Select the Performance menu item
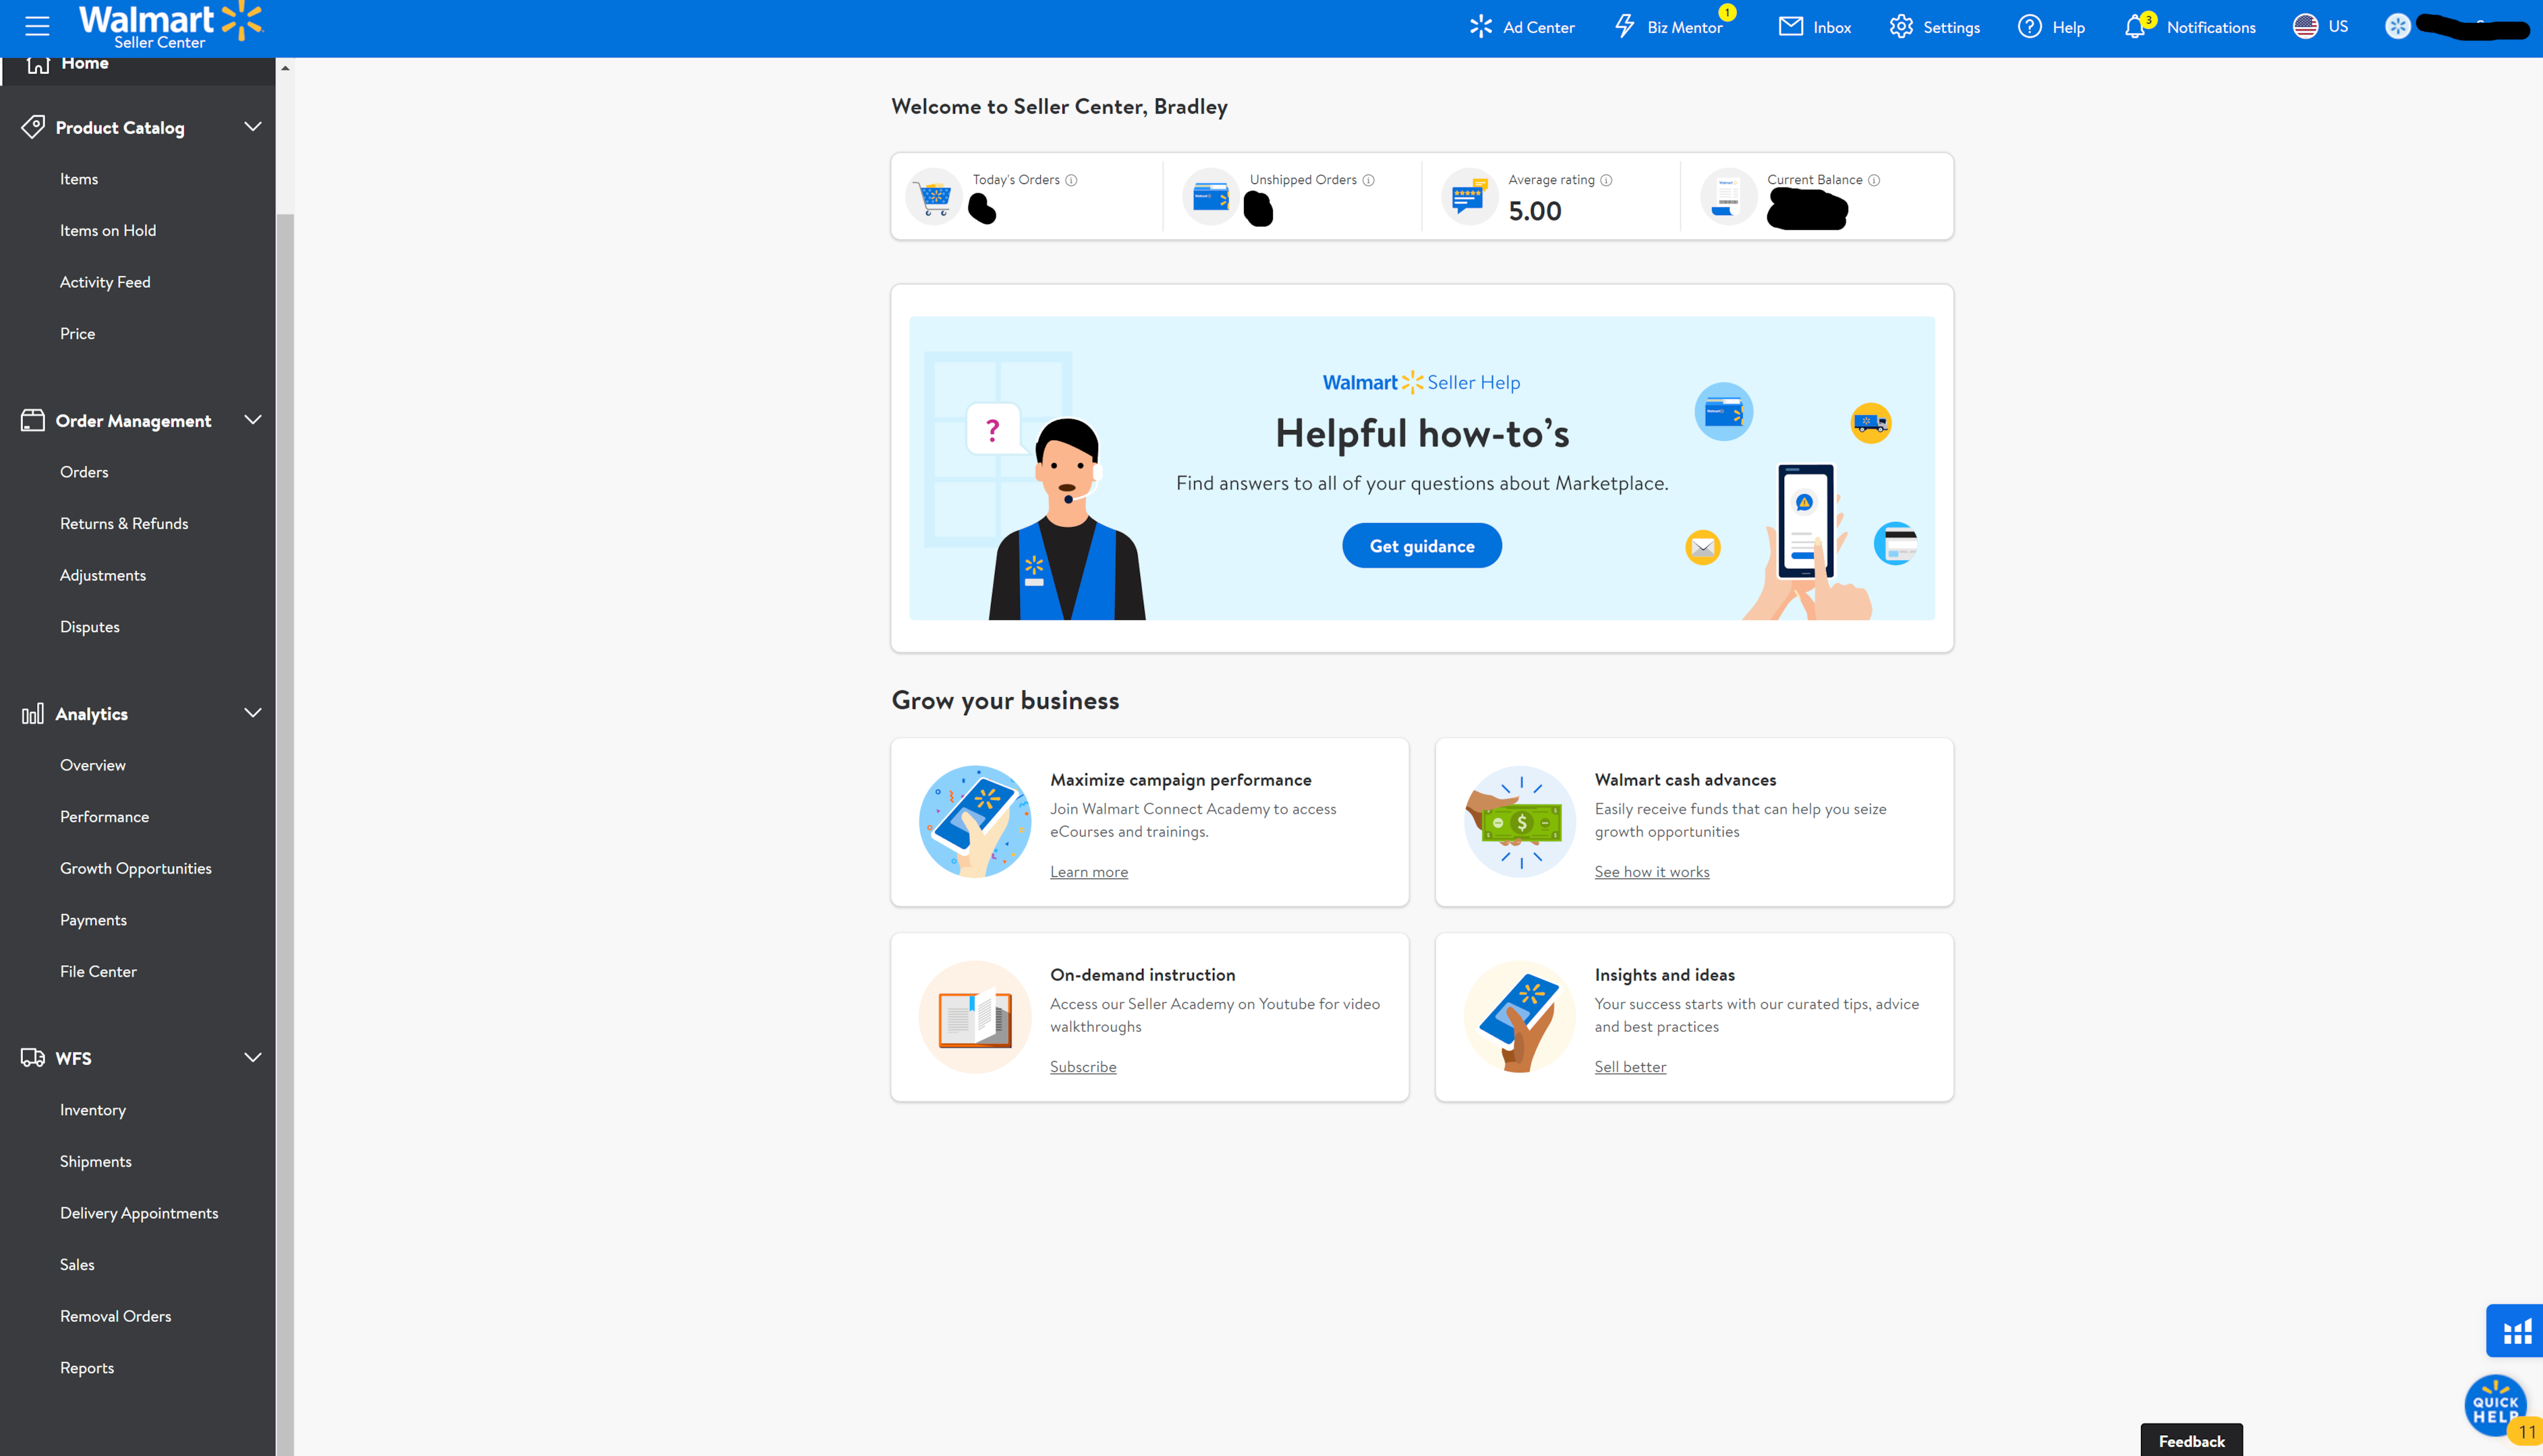2543x1456 pixels. coord(105,815)
